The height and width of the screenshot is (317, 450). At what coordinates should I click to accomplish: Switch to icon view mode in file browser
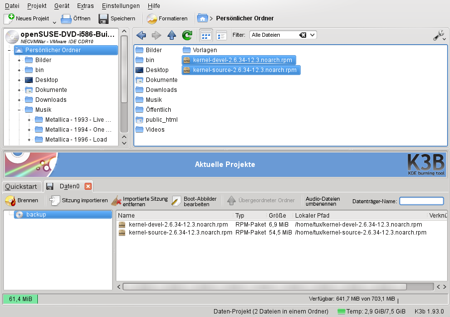coord(206,35)
